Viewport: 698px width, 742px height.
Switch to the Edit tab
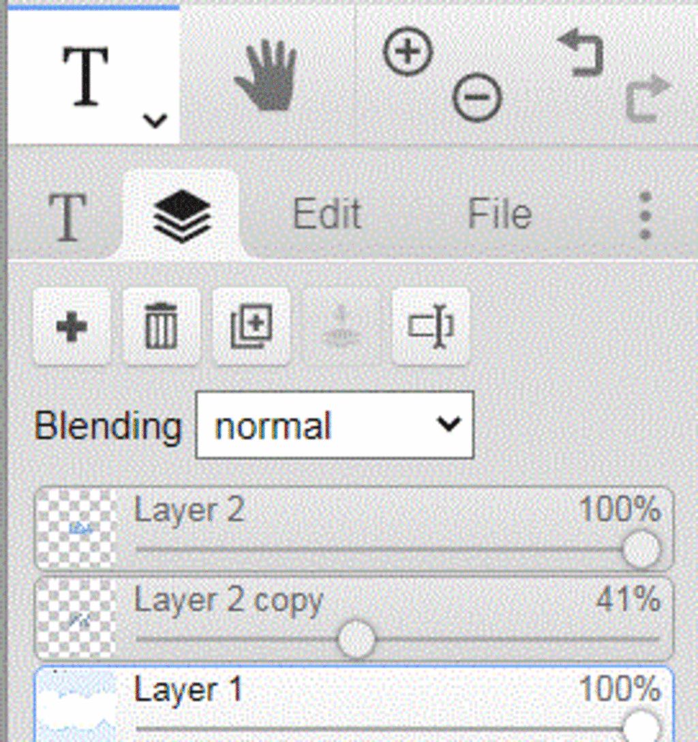tap(327, 216)
